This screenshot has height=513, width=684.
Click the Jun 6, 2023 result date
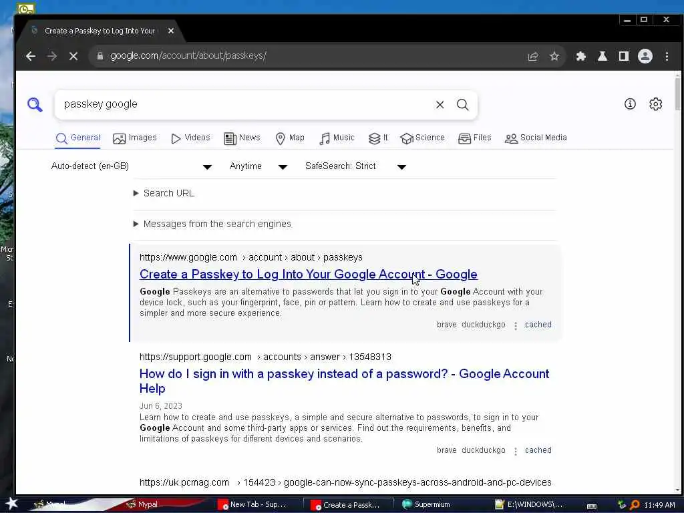[160, 406]
